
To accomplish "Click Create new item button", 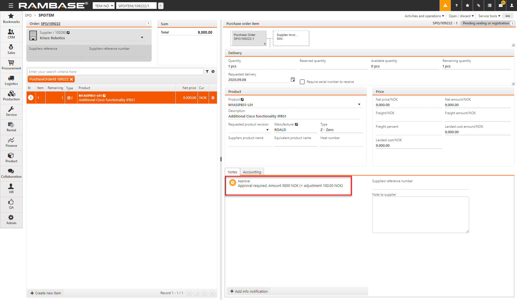I will [46, 293].
